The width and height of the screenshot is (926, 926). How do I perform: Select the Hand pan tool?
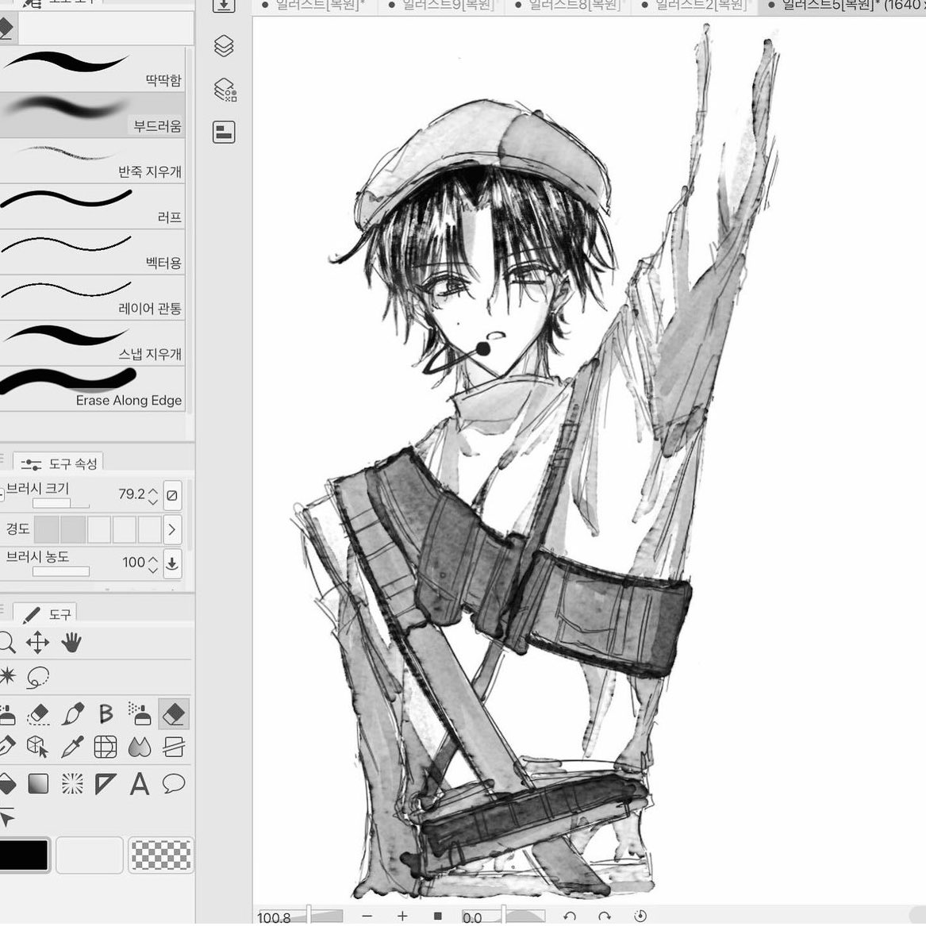[71, 643]
